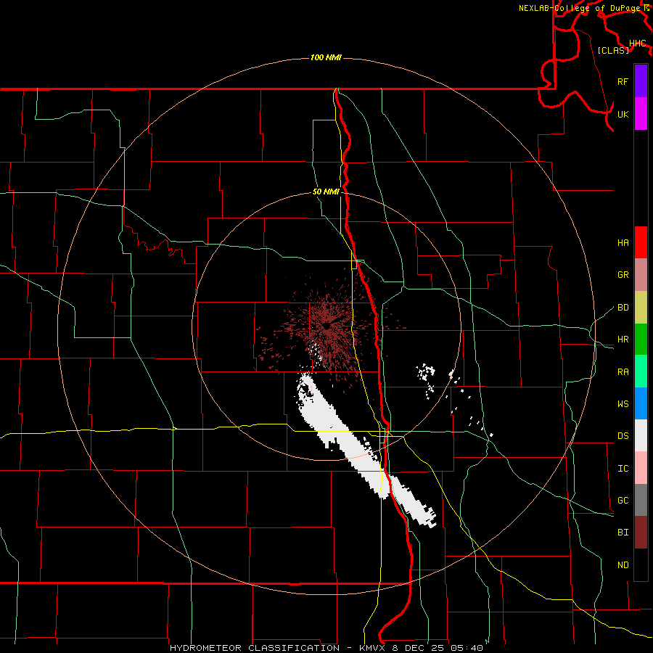Image resolution: width=653 pixels, height=653 pixels.
Task: Click the WS blue legend swatch
Action: [641, 403]
